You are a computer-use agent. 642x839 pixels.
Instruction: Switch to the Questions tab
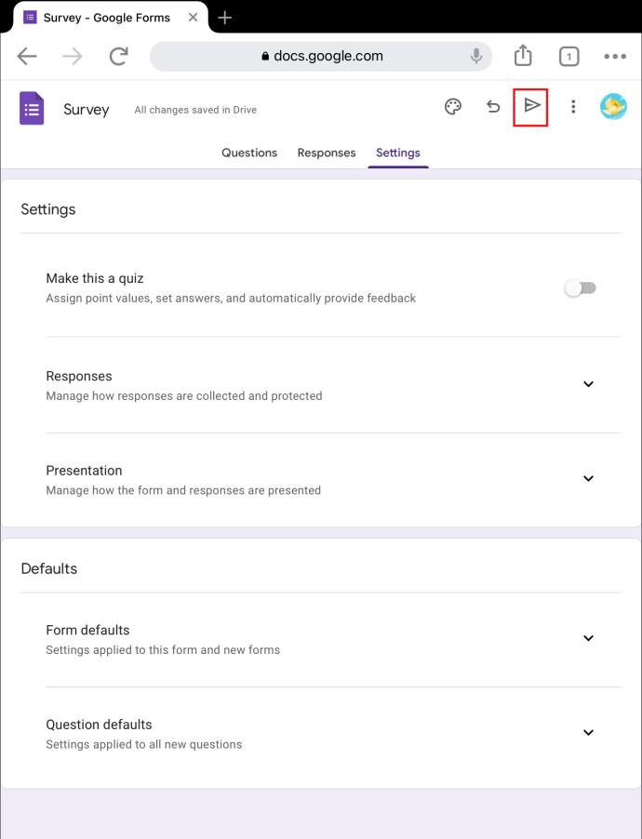pyautogui.click(x=249, y=153)
